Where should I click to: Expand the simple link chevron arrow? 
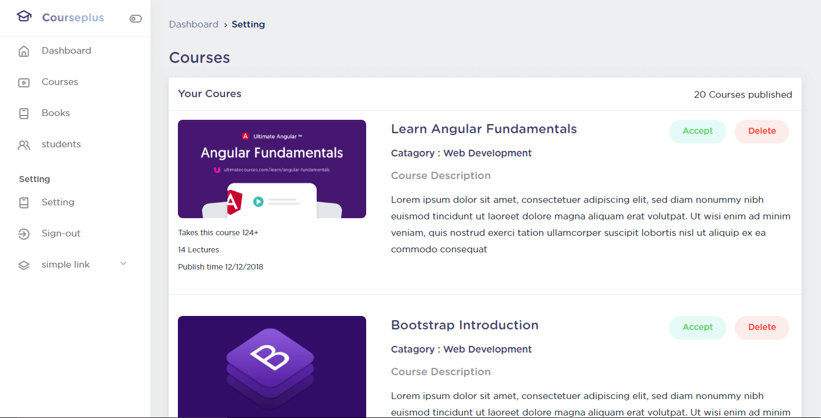[123, 264]
